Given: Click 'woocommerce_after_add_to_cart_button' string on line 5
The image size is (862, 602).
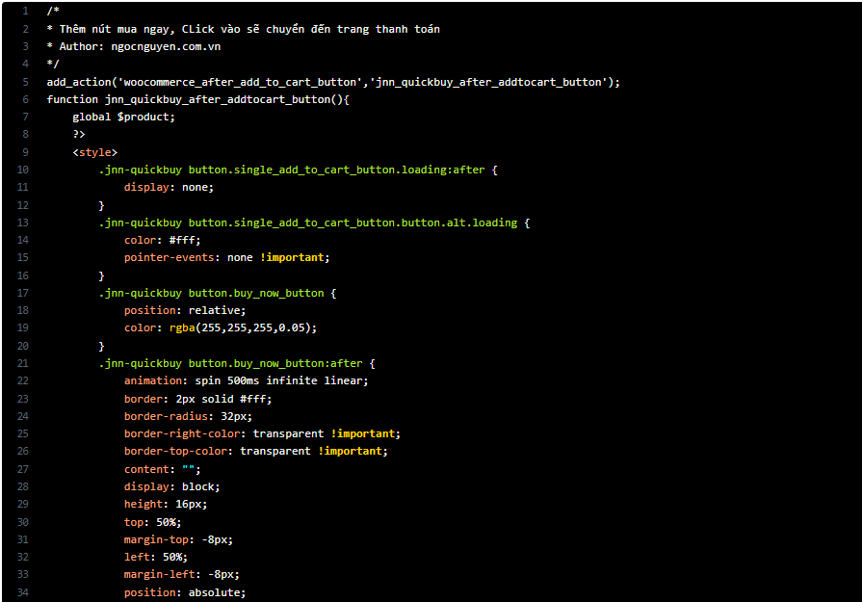Looking at the screenshot, I should pos(240,82).
